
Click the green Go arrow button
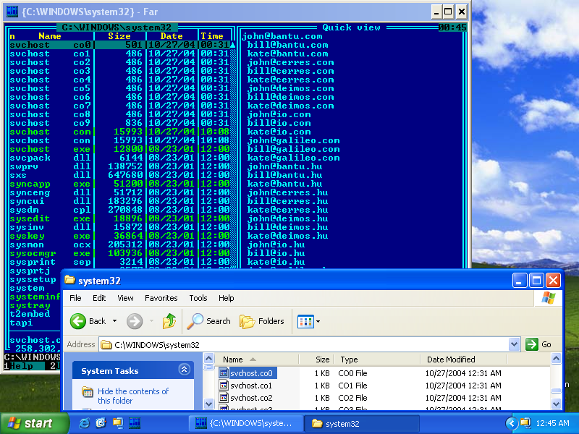coord(532,344)
